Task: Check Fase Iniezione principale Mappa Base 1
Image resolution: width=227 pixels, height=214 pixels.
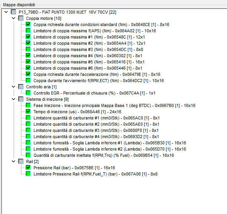Action: tap(28, 105)
